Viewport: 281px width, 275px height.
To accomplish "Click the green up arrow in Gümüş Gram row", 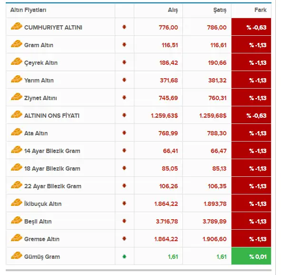I will (124, 256).
